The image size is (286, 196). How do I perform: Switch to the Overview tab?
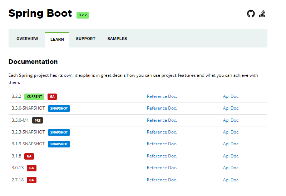(28, 39)
